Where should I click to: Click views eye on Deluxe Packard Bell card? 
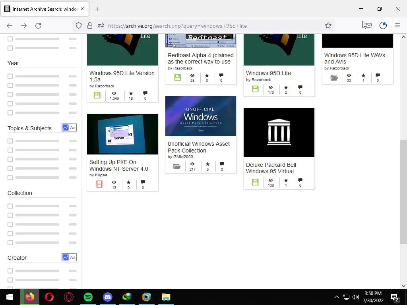271,180
